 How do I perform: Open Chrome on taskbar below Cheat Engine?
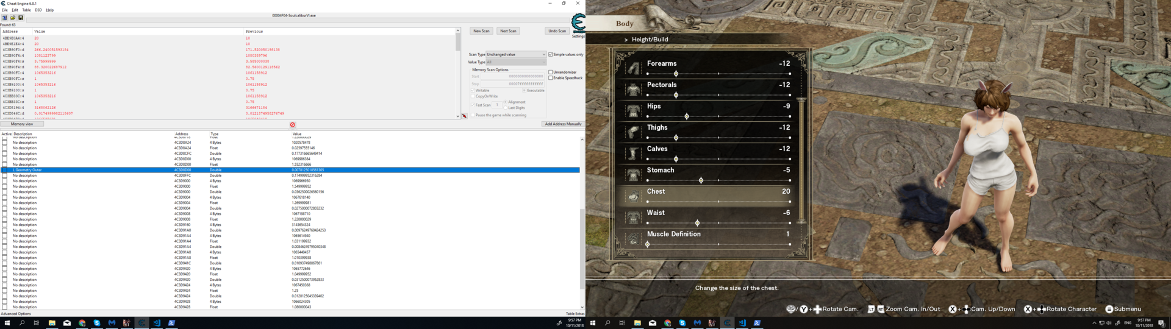[x=82, y=323]
